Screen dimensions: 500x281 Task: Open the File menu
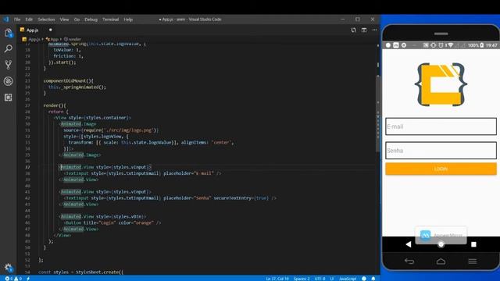[17, 20]
